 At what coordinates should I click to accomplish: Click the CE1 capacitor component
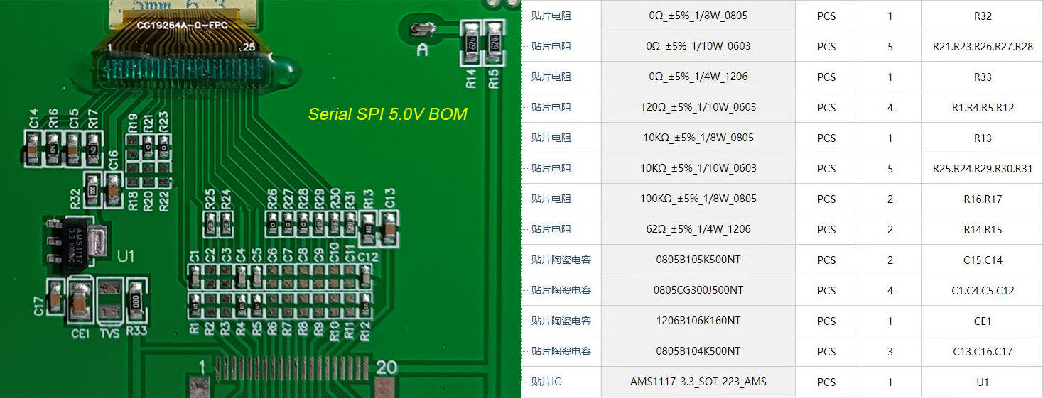click(80, 300)
